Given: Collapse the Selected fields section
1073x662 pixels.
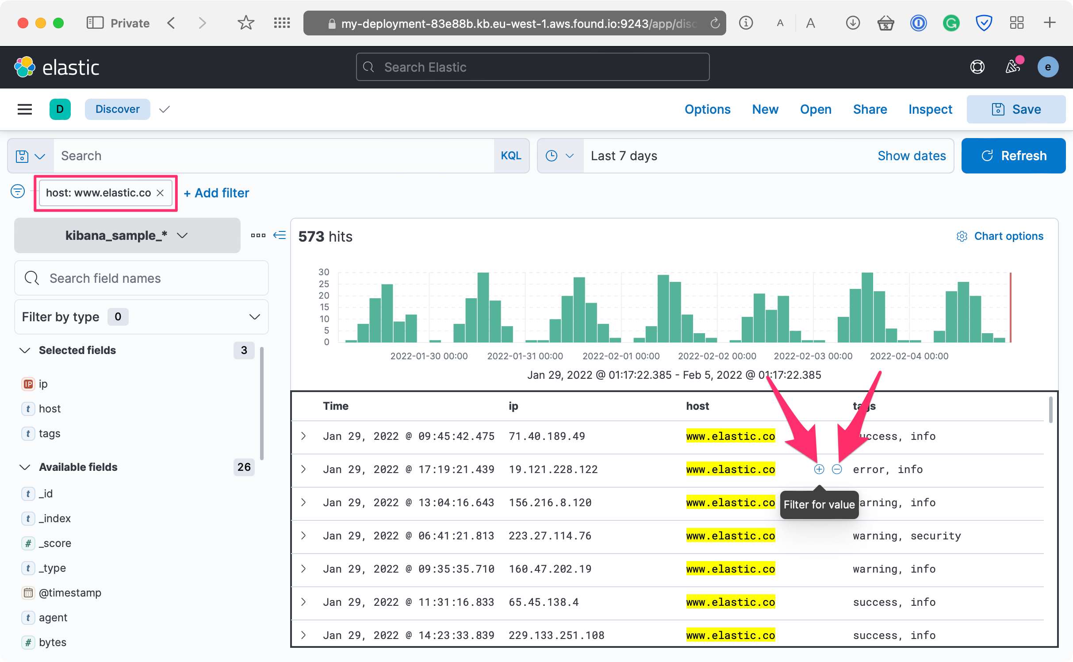Looking at the screenshot, I should 25,350.
